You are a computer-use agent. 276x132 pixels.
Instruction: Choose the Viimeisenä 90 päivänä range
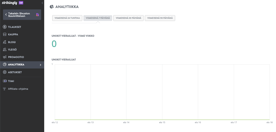(x=160, y=18)
